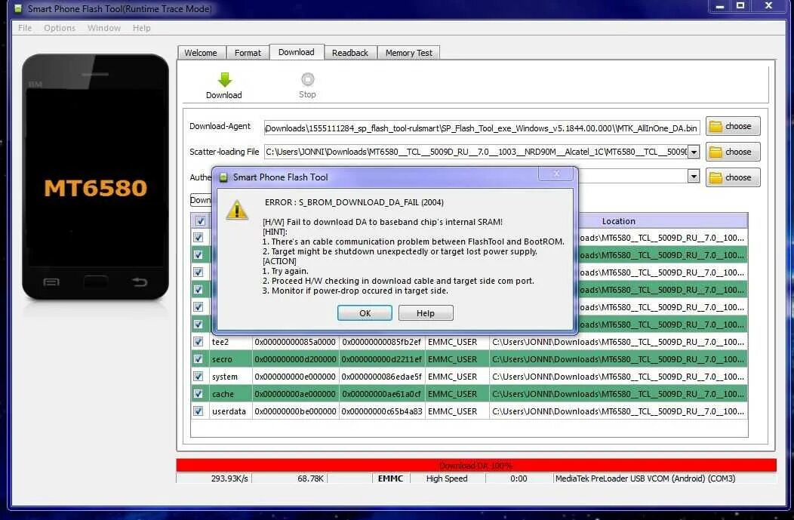Click EMMC_USER in the userdata row

tap(452, 411)
